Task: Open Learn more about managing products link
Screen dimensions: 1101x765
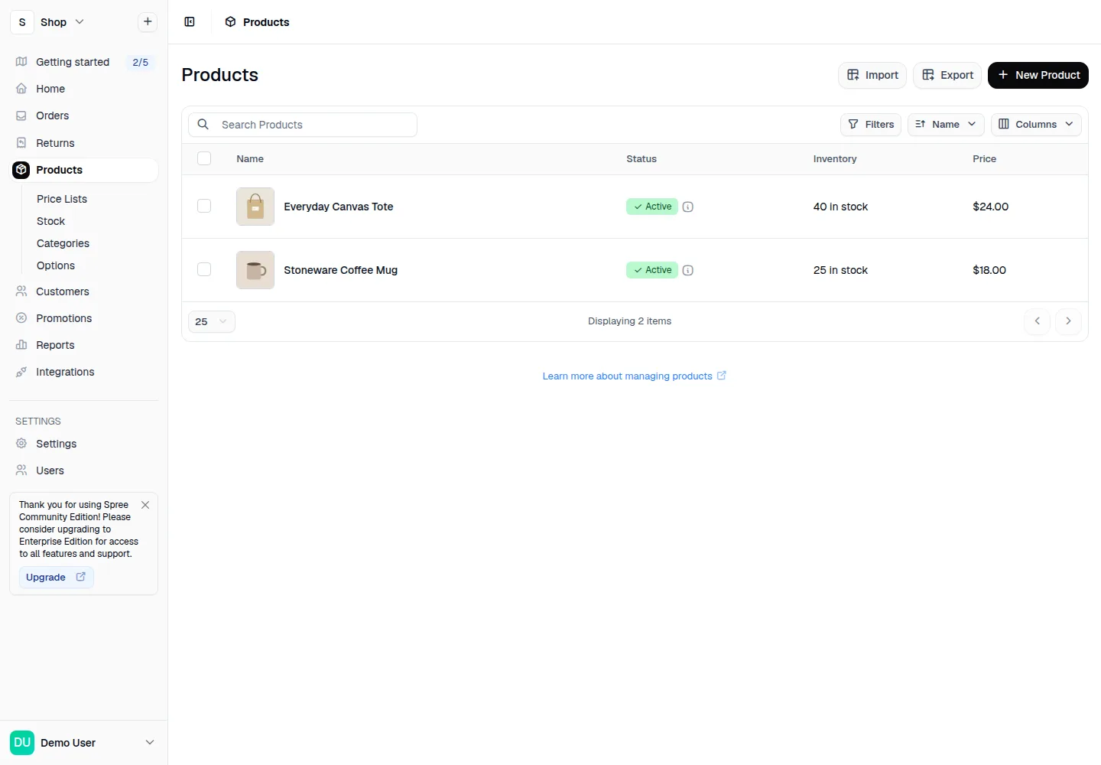Action: 634,376
